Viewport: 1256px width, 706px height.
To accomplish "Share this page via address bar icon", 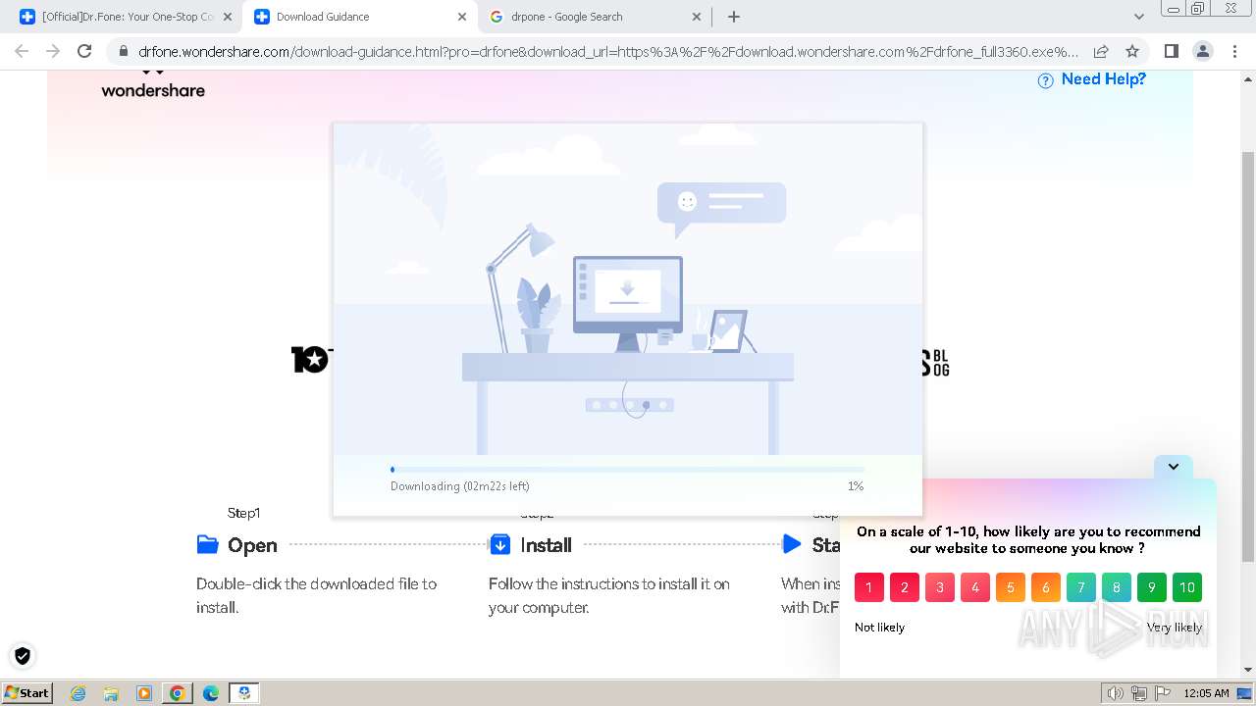I will [x=1101, y=52].
